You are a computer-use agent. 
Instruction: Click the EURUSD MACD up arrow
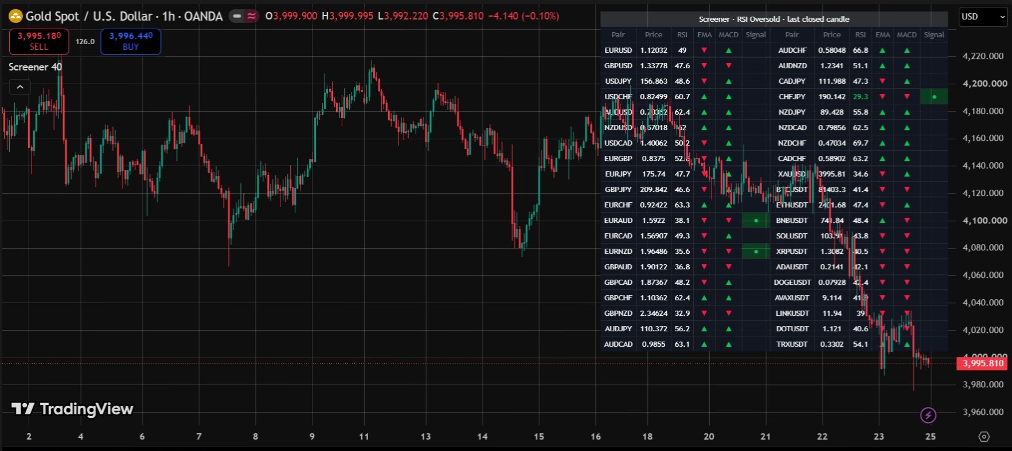(x=728, y=50)
